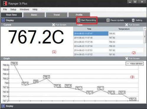Expand Table panel with Full Screen icon
147x109 pixels.
click(x=127, y=25)
